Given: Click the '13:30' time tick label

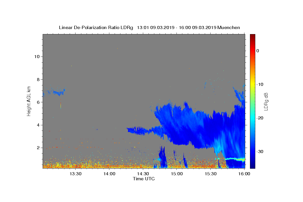Looking at the screenshot, I should [x=75, y=174].
